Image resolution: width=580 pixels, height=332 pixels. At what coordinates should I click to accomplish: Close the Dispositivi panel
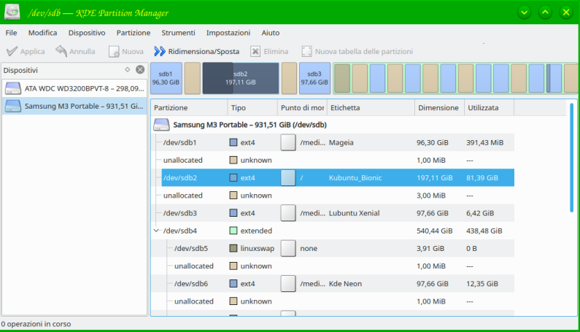140,69
